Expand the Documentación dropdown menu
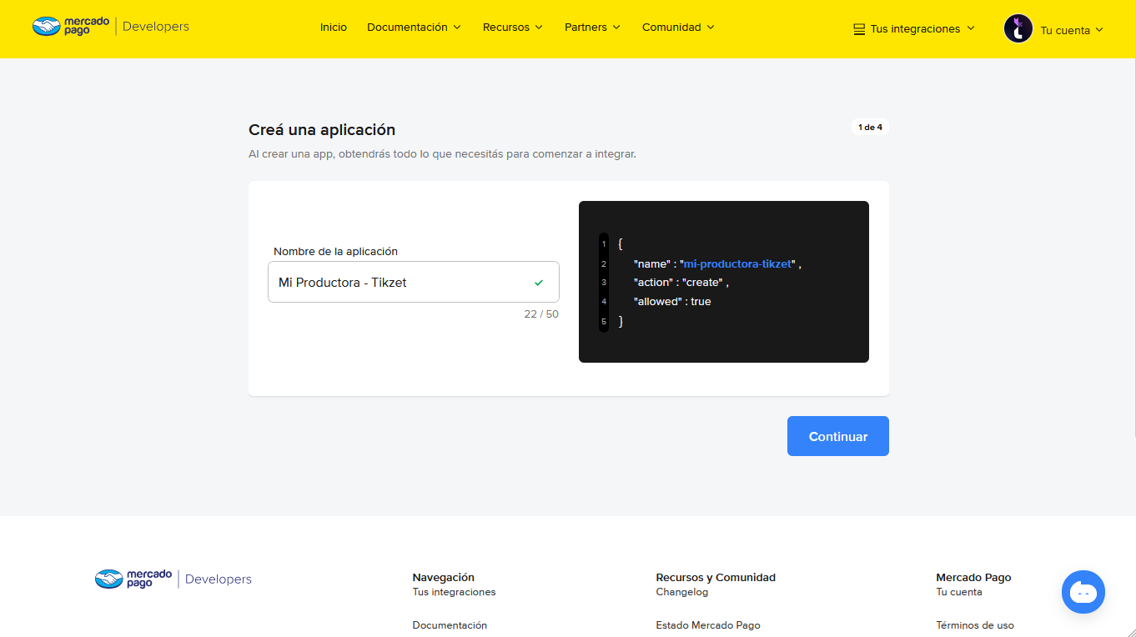 click(414, 27)
